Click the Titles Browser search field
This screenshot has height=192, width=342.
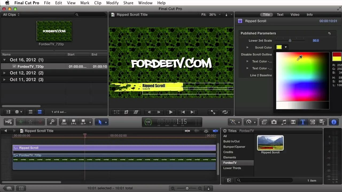coord(265,181)
